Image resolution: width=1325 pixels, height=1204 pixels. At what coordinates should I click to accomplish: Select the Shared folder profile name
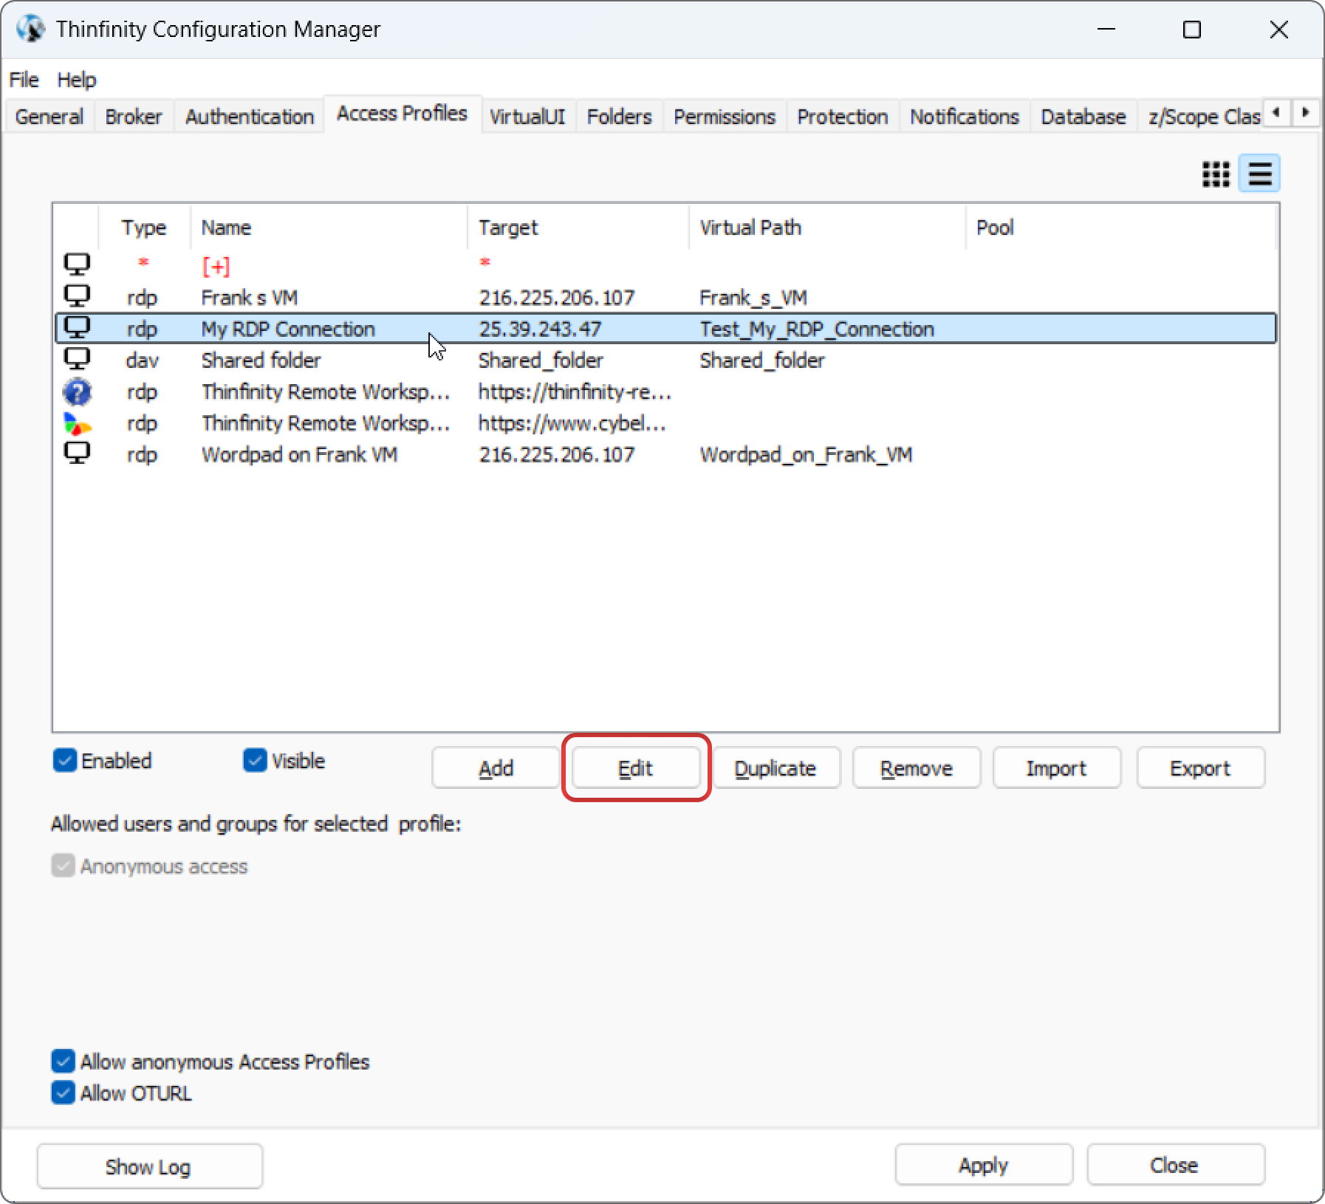tap(261, 360)
